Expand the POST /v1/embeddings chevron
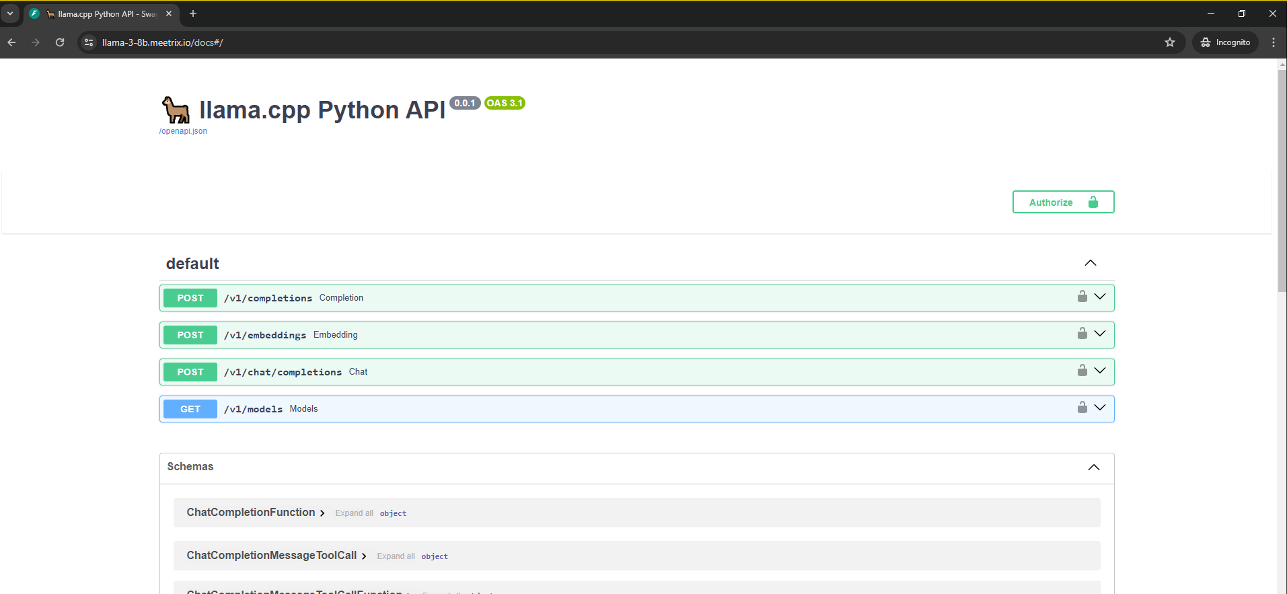Screen dimensions: 1287x594 (1100, 334)
